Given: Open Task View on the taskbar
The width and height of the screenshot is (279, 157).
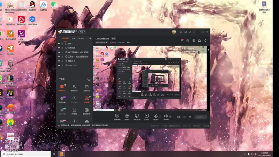Looking at the screenshot, I should point(54,154).
